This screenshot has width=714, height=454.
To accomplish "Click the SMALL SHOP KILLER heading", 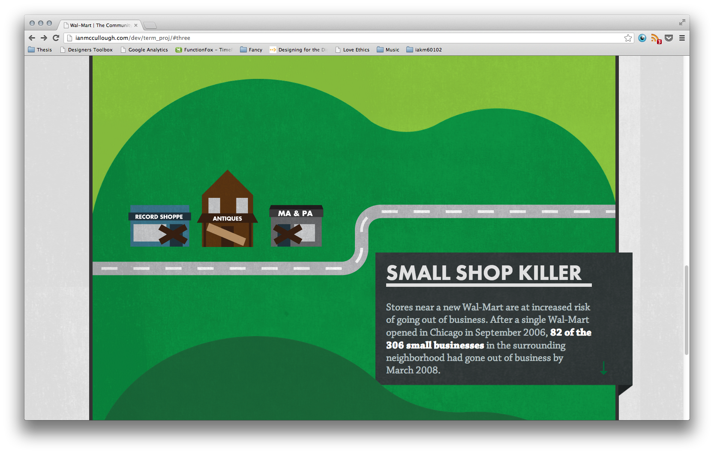I will coord(484,273).
